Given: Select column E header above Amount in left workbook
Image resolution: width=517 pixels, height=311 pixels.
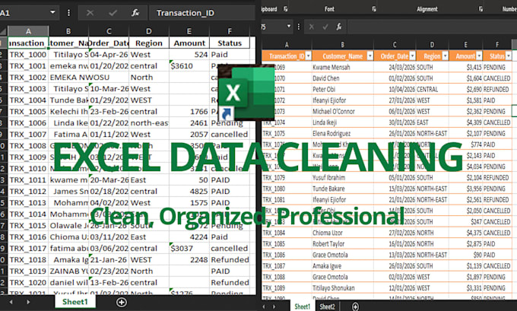Looking at the screenshot, I should pos(189,31).
